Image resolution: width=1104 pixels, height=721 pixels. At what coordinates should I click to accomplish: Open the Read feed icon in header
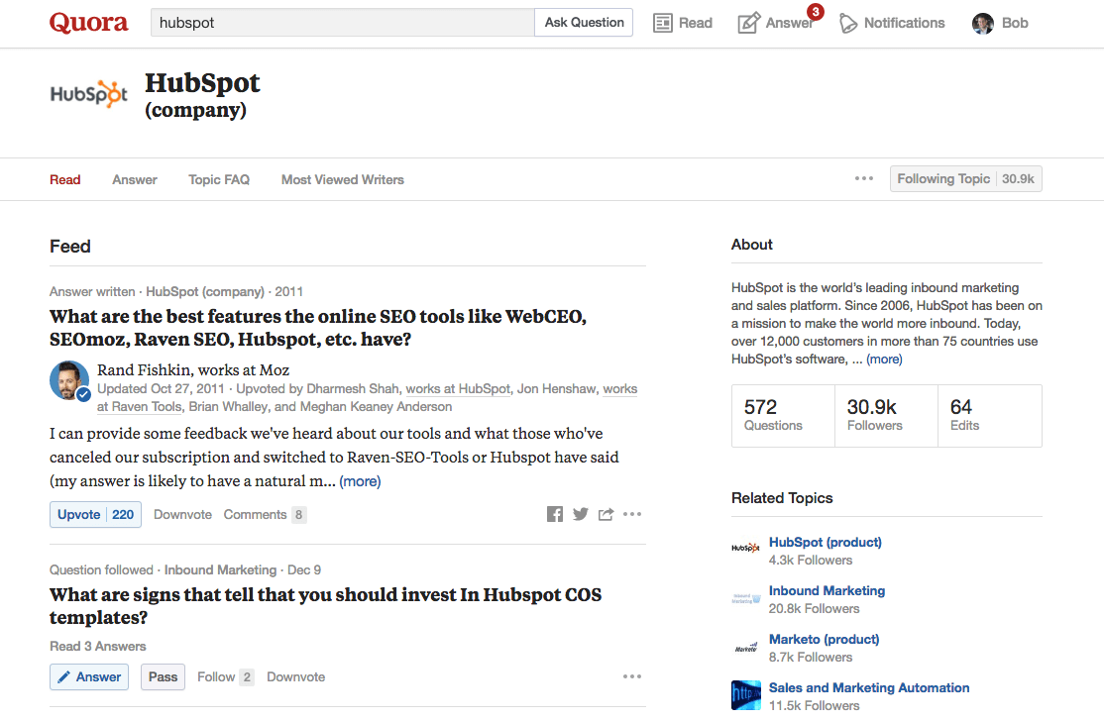[663, 23]
